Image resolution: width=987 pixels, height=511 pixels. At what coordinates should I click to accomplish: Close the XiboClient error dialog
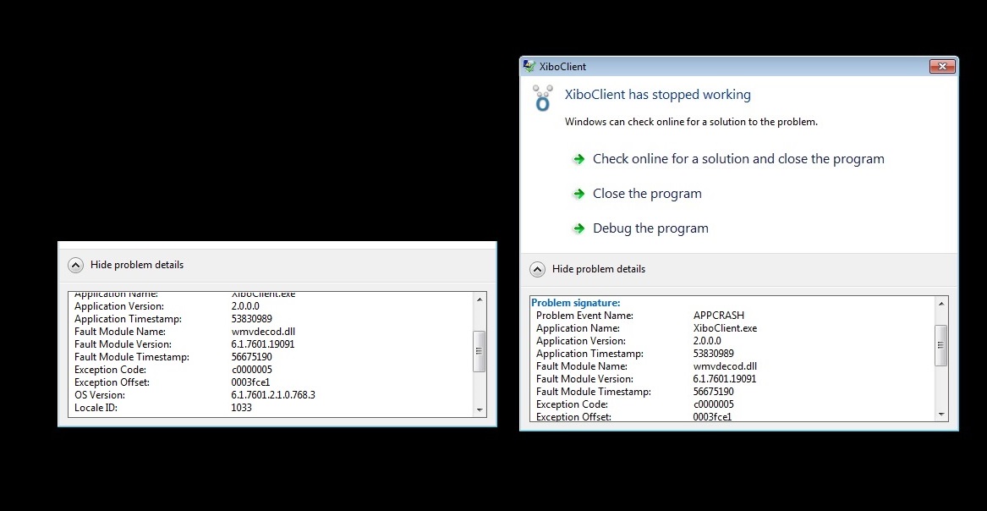942,67
